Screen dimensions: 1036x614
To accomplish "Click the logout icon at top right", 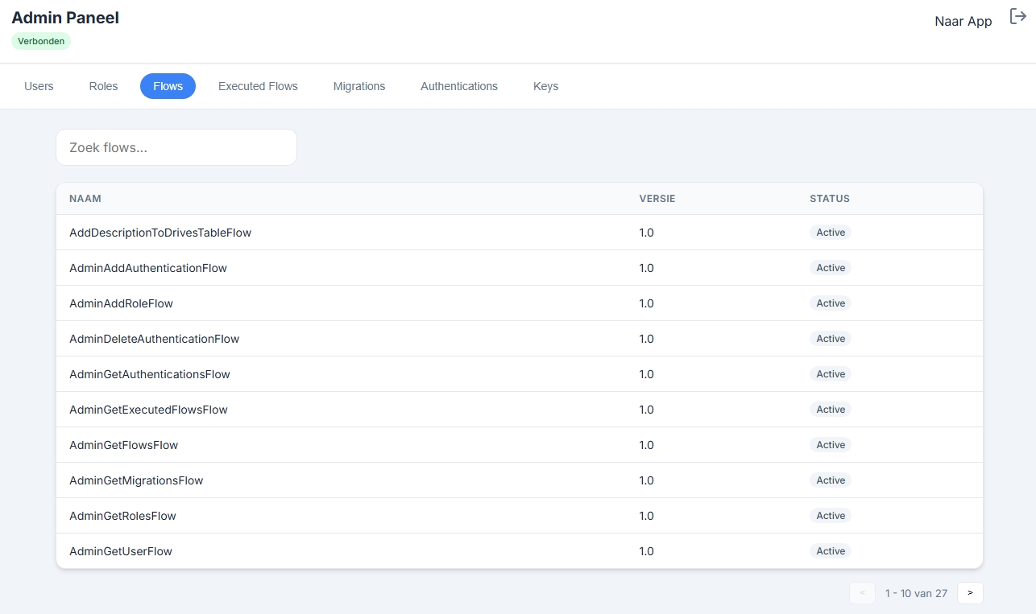I will [x=1017, y=18].
